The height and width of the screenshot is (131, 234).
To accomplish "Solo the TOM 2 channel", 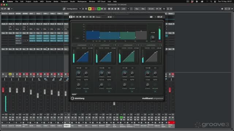I will click(54, 74).
